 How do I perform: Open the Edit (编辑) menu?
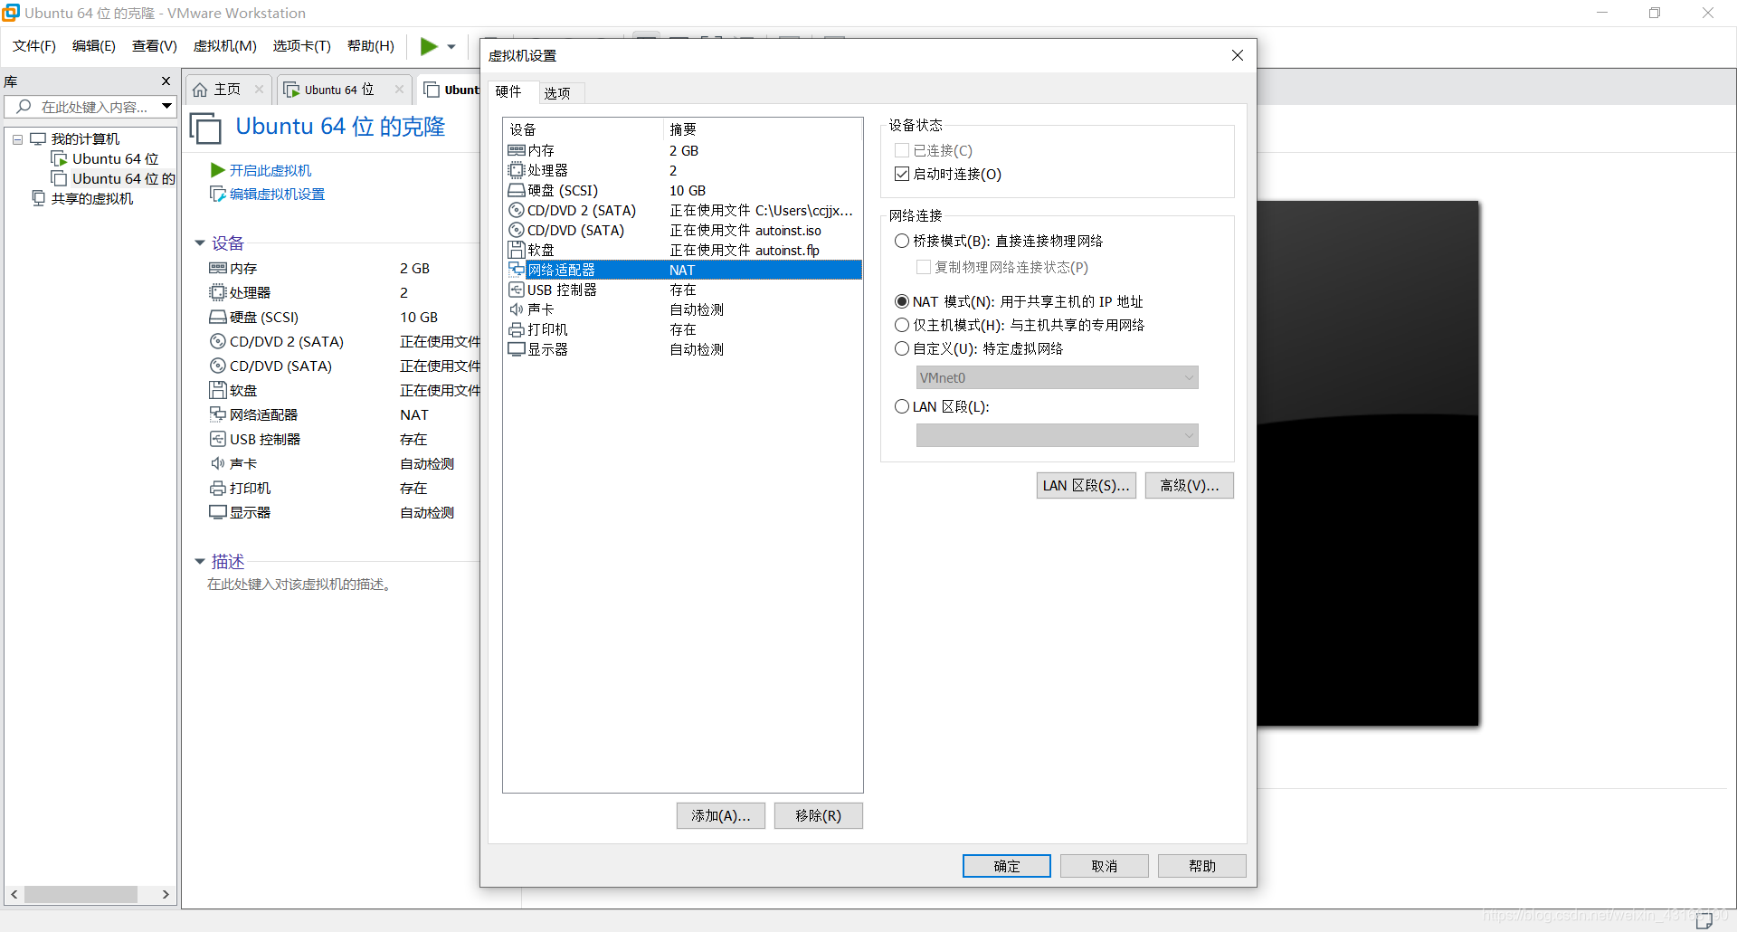tap(94, 46)
